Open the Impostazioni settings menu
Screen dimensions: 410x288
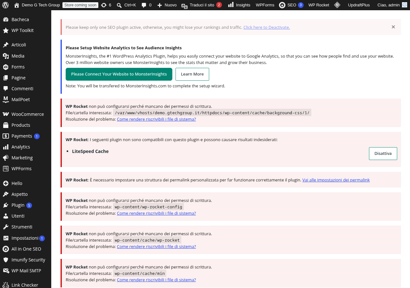pos(26,238)
